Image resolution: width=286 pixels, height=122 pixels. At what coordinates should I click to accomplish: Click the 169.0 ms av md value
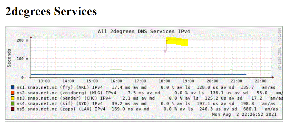pos(130,109)
